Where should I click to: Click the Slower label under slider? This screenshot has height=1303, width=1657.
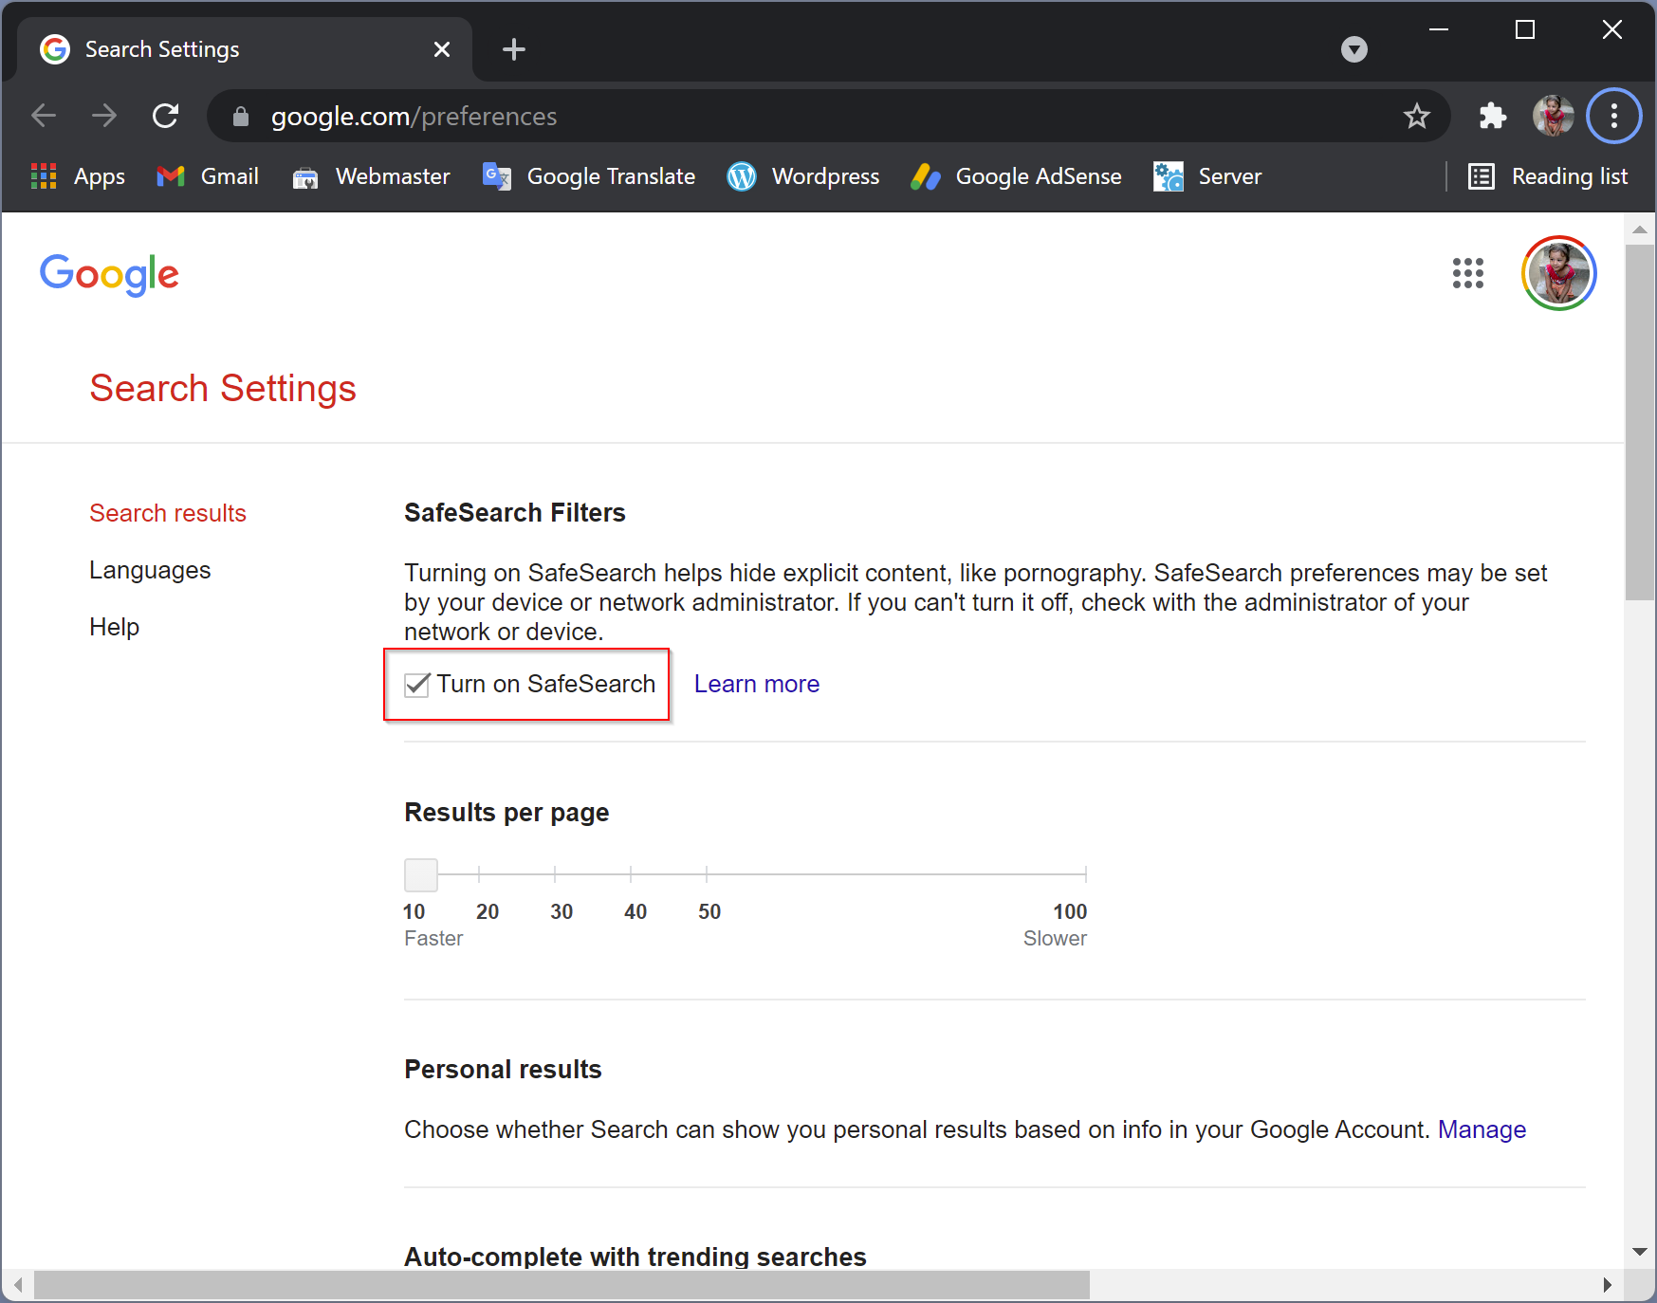coord(1055,939)
